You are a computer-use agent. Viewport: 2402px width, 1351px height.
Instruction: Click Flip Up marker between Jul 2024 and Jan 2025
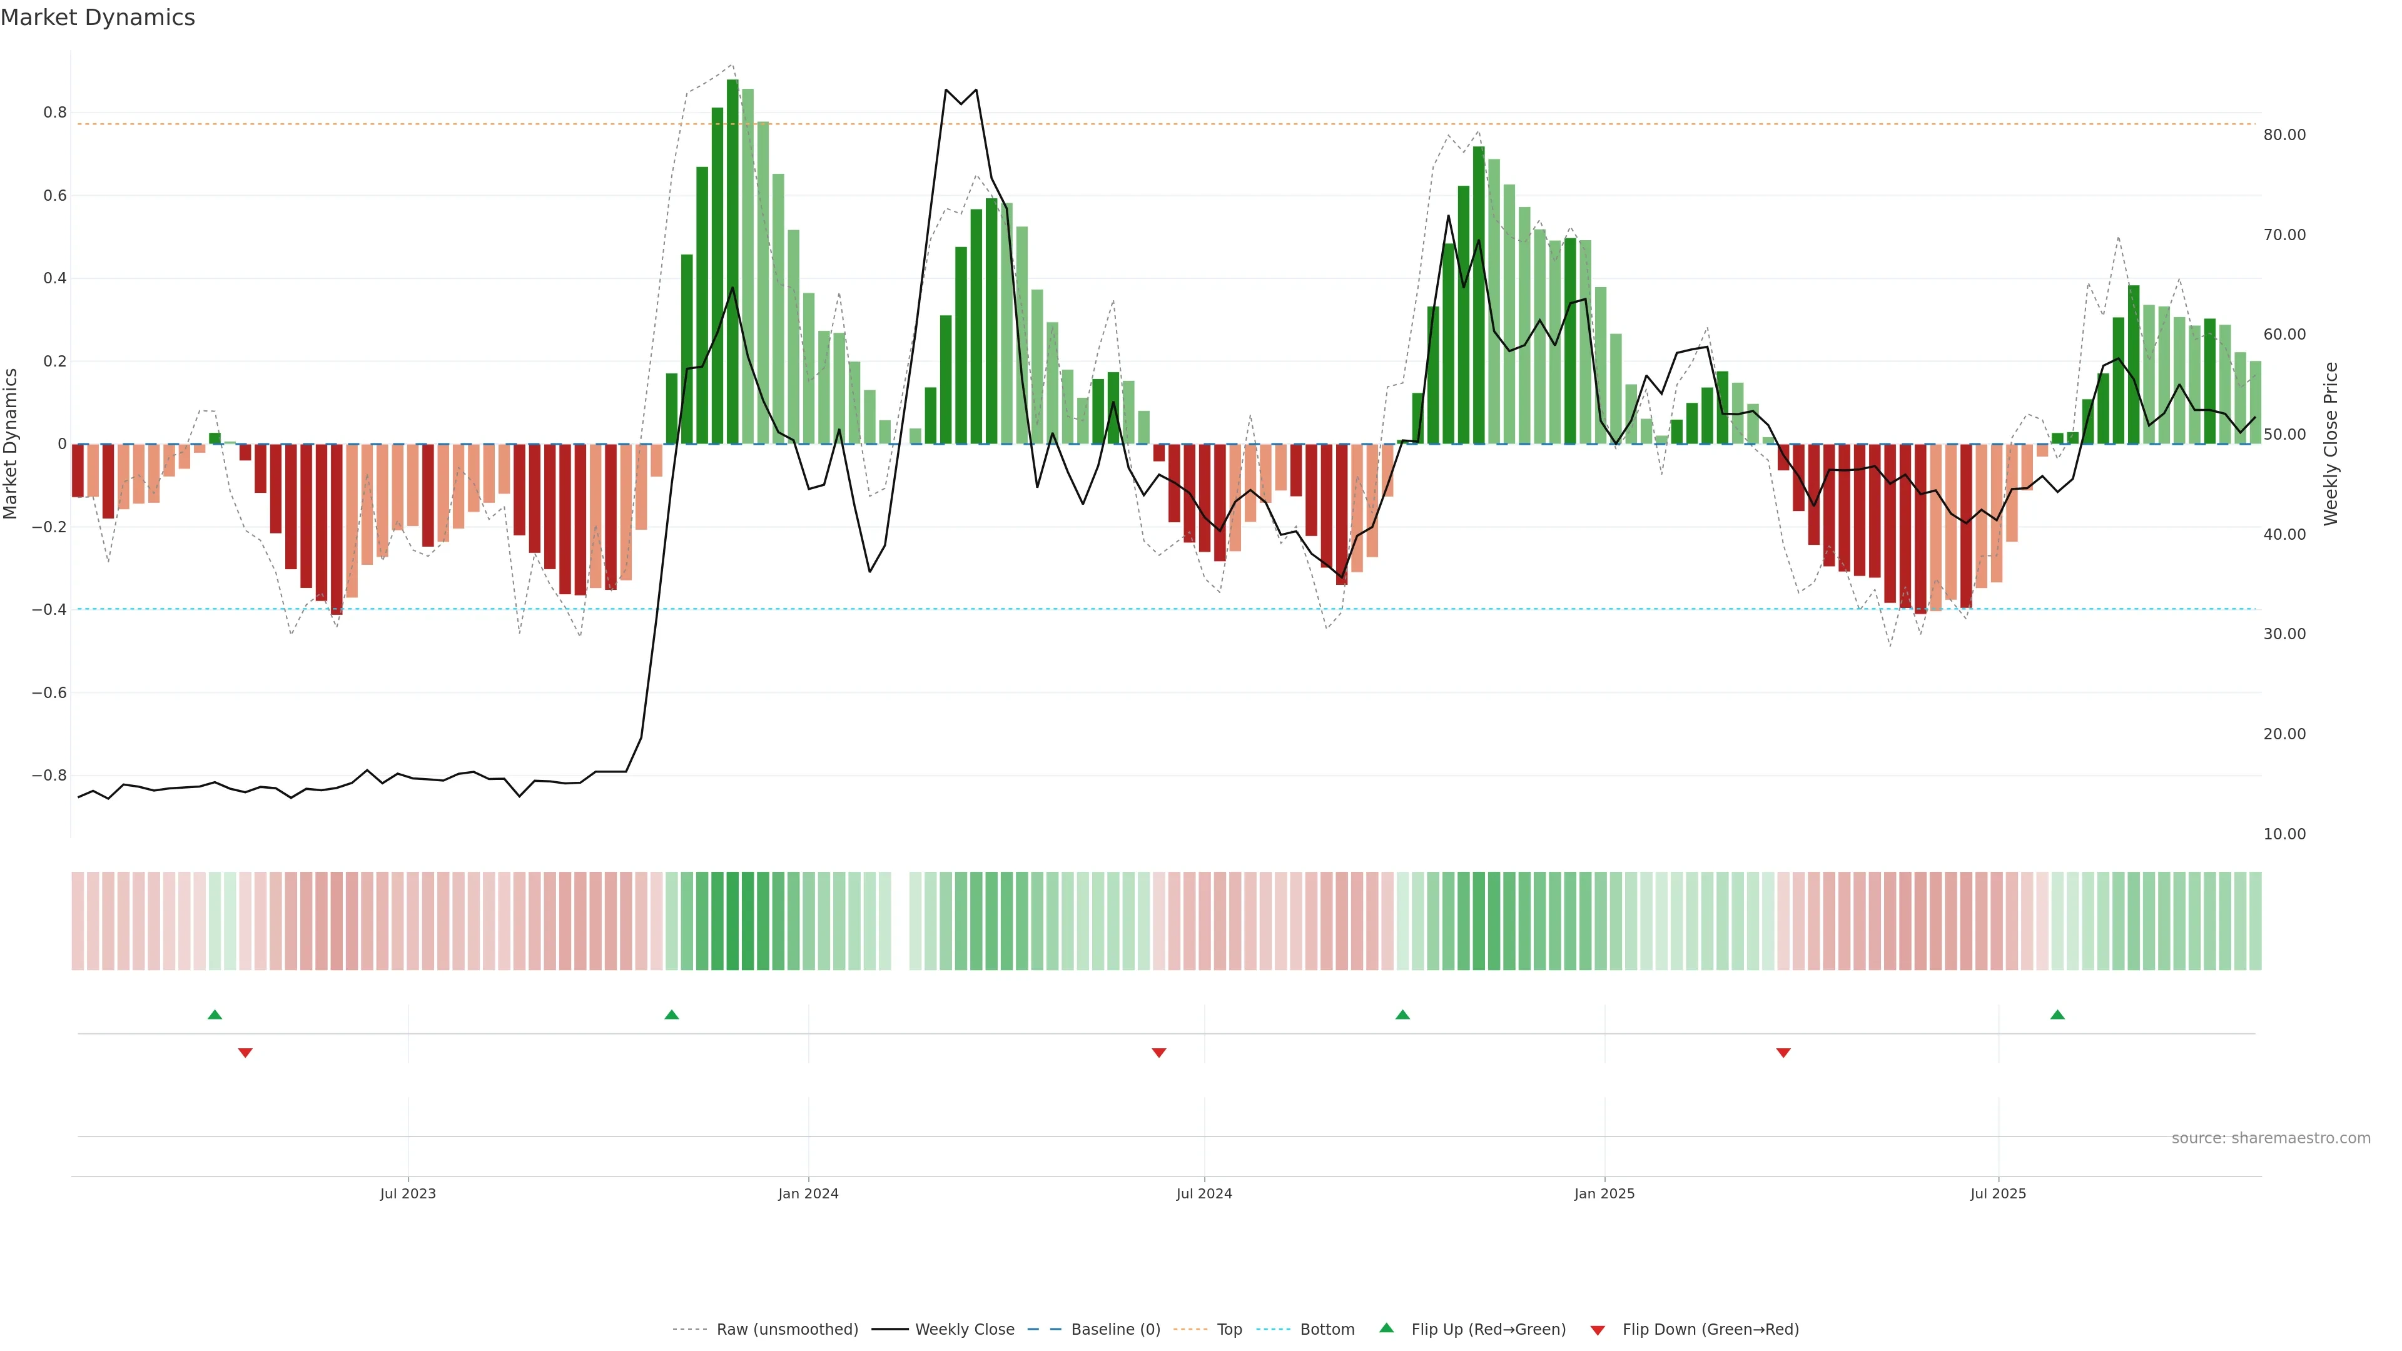(1402, 1015)
